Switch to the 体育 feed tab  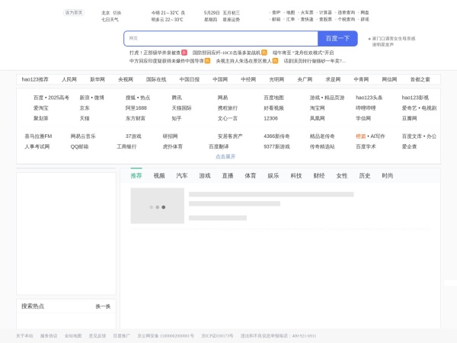pos(251,175)
